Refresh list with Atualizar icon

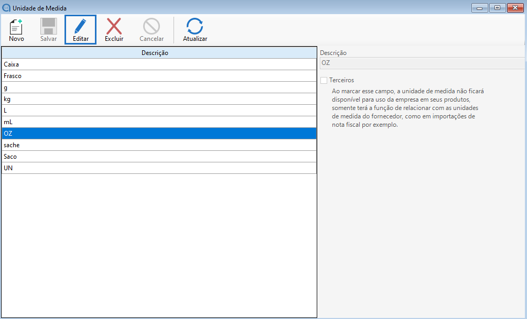[195, 26]
